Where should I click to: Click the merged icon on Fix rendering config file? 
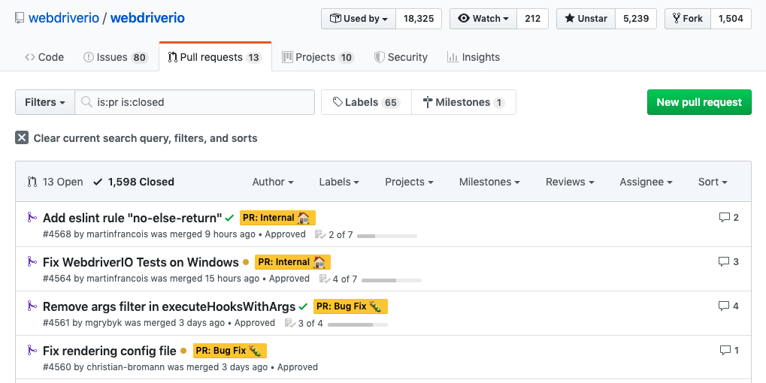pos(32,350)
